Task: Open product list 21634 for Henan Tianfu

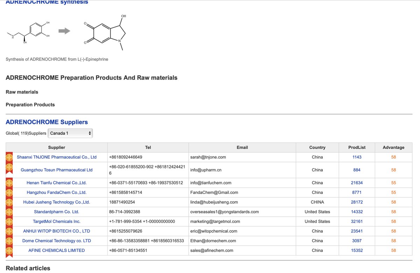Action: (x=357, y=183)
